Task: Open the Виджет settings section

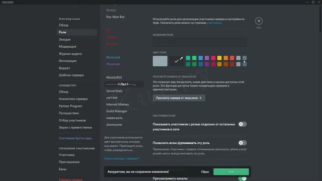Action: click(77, 68)
